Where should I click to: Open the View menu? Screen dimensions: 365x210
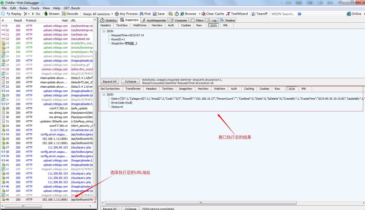46,8
